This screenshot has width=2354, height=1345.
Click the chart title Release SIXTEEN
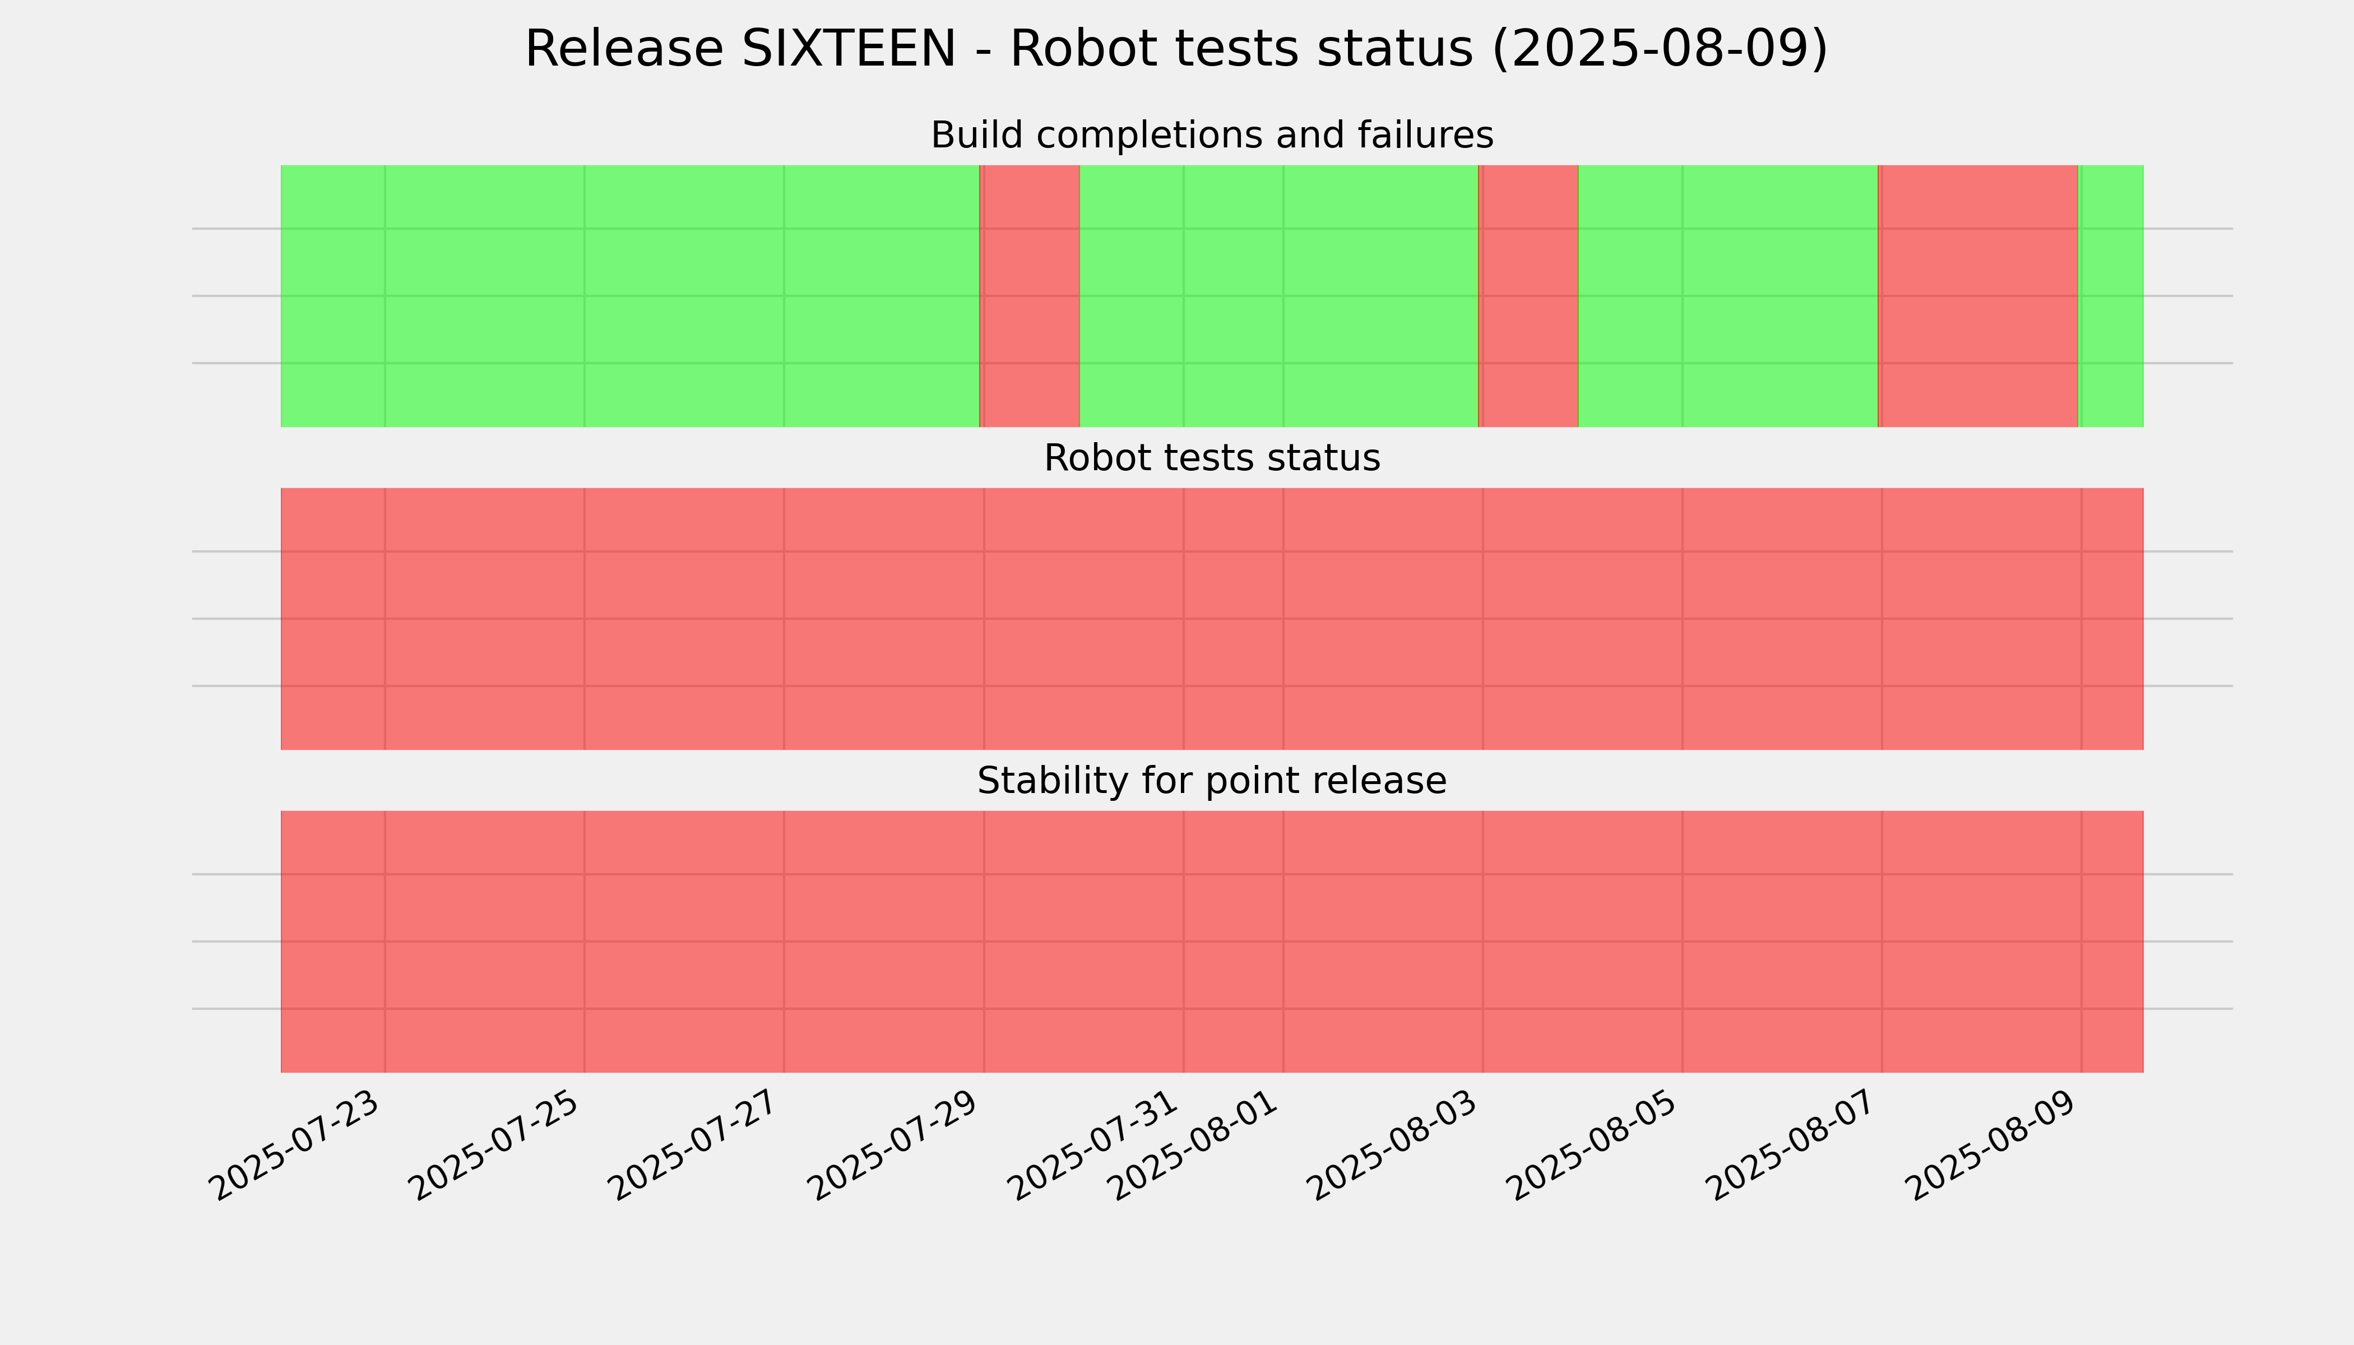[1176, 49]
